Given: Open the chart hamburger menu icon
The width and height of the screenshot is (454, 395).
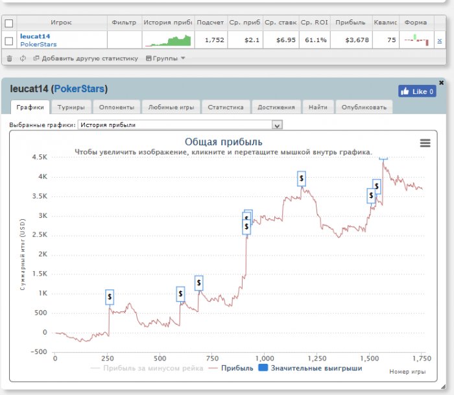Looking at the screenshot, I should tap(425, 143).
